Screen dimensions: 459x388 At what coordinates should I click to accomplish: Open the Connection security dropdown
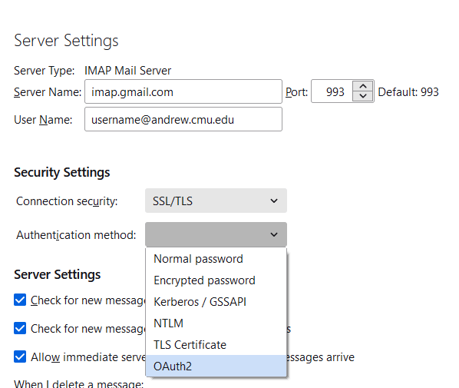(x=216, y=201)
